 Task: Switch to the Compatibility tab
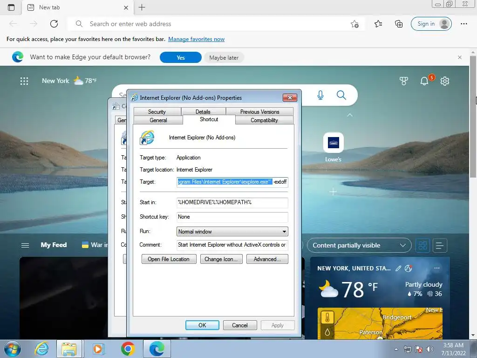pyautogui.click(x=265, y=120)
